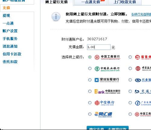151x130 pixels.
Task: Click the already selected 中国工商银行 radio button
Action: (x=90, y=57)
